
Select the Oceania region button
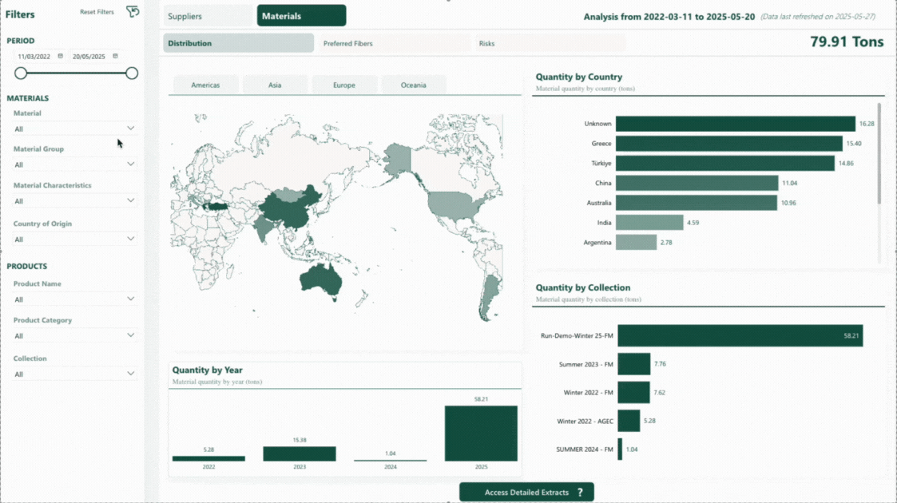coord(413,85)
